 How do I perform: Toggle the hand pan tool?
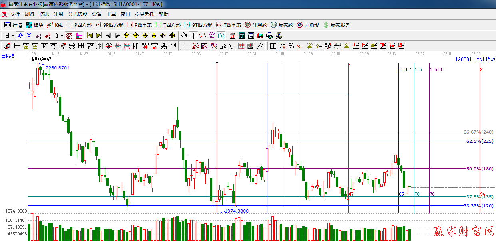point(184,36)
